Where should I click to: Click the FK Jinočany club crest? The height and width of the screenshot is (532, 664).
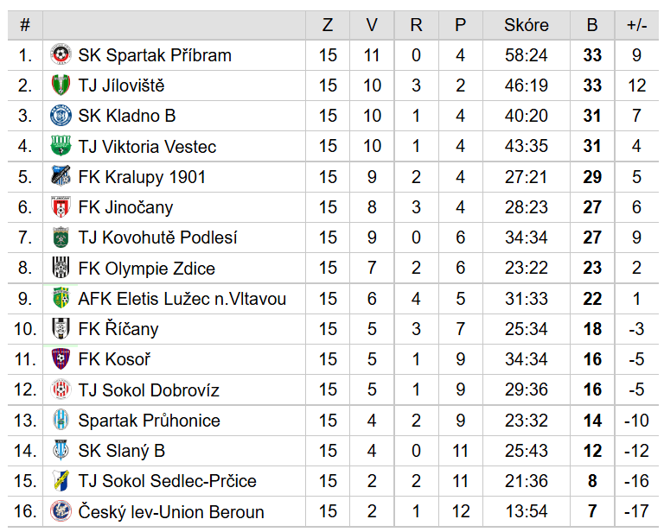[x=61, y=206]
